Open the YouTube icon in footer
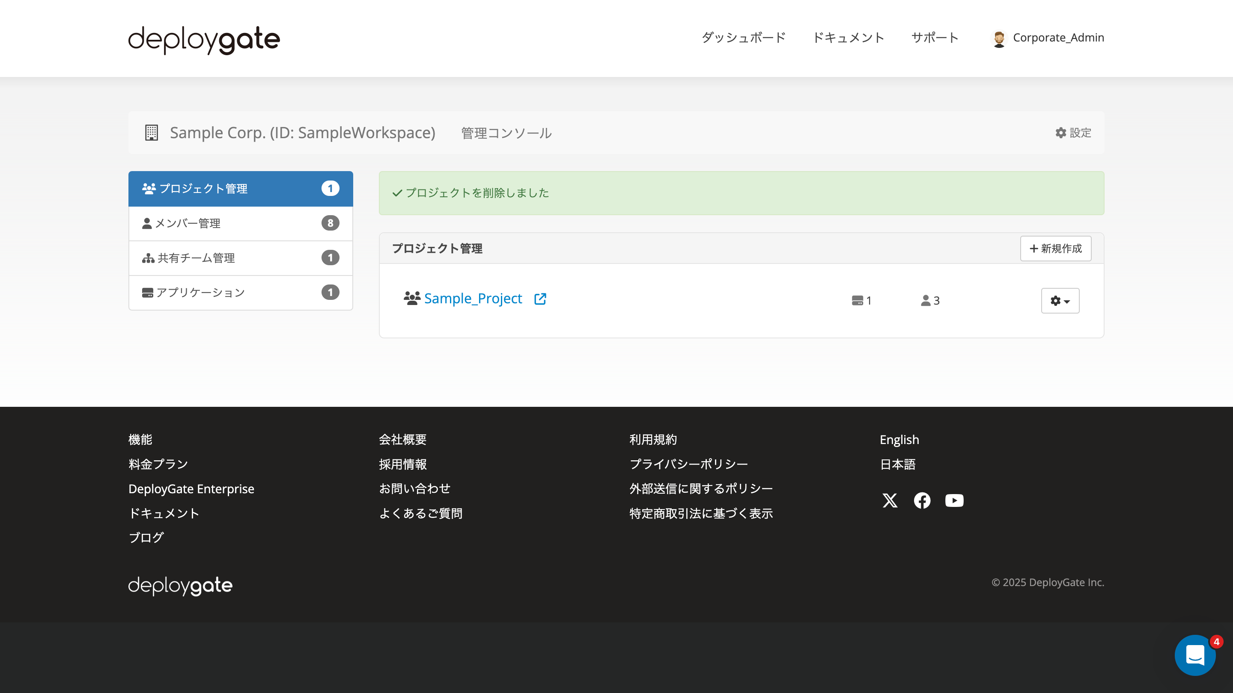The image size is (1233, 693). point(954,500)
